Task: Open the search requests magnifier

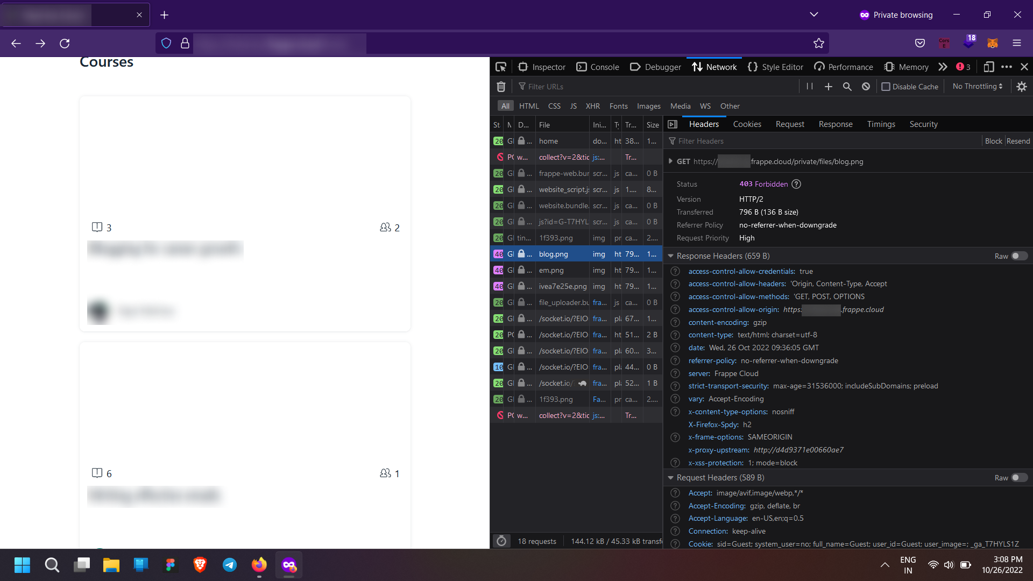Action: point(847,86)
